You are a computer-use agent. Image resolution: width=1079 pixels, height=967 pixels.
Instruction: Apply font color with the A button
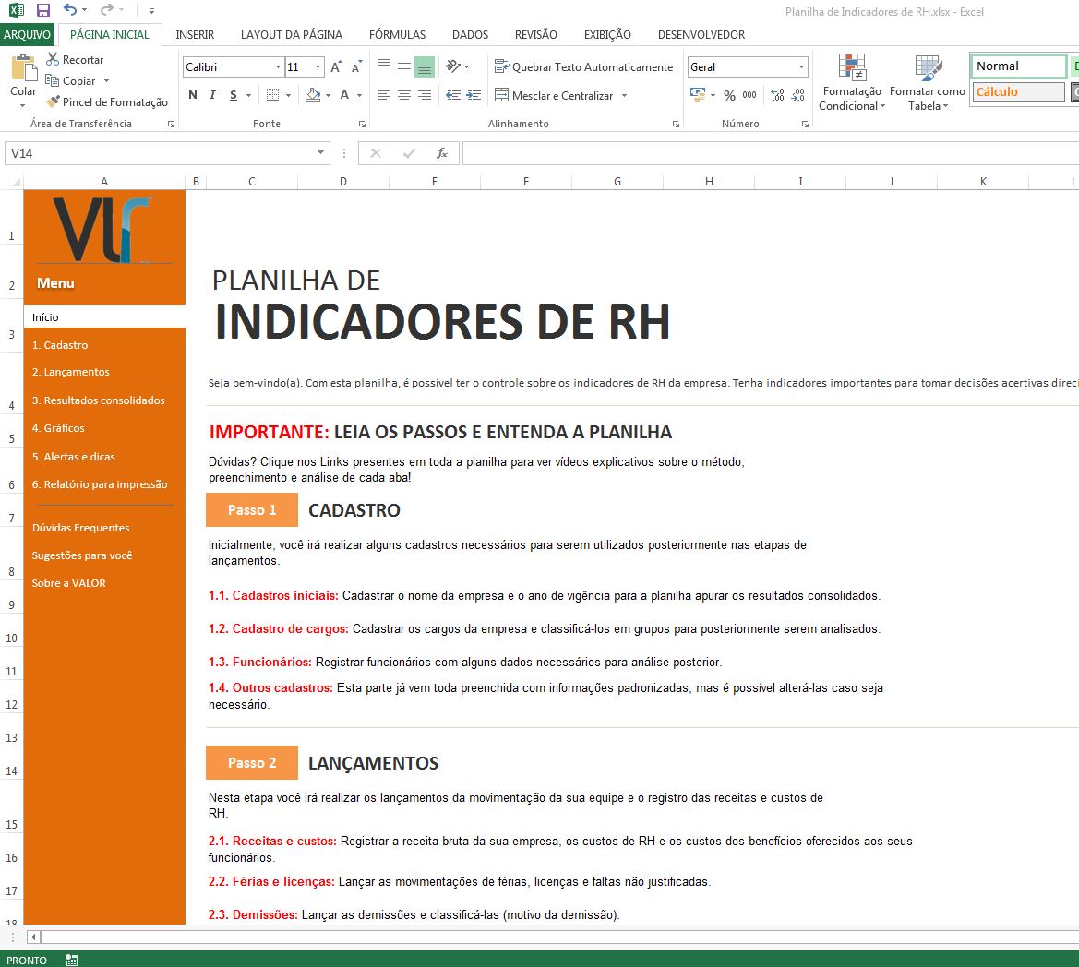click(345, 95)
